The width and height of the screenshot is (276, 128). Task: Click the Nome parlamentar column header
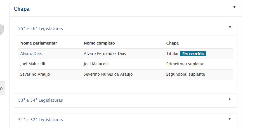(39, 43)
